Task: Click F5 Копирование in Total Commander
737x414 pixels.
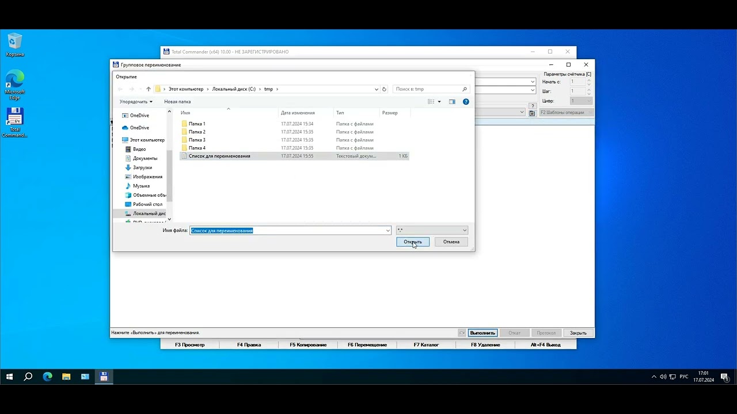Action: pyautogui.click(x=308, y=345)
